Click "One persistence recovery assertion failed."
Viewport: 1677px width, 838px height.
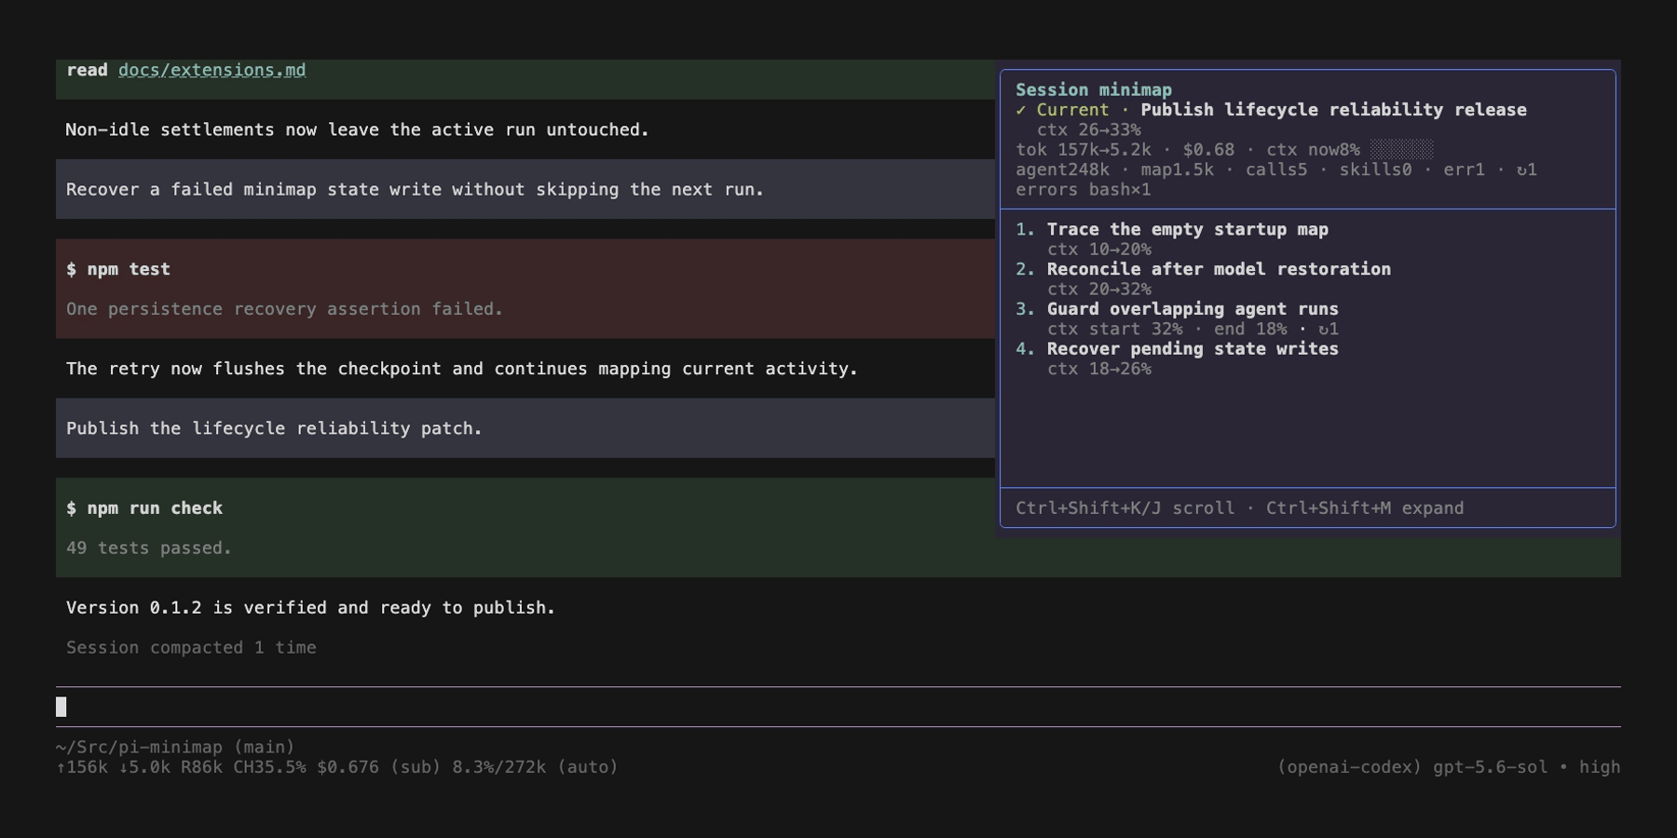click(284, 309)
